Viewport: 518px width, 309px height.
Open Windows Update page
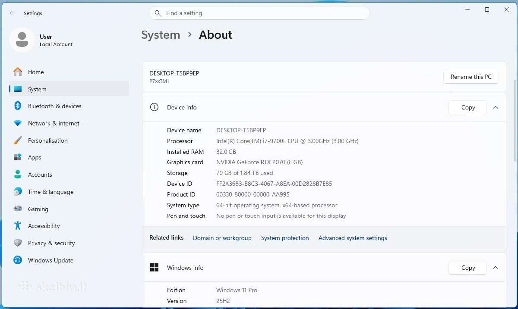tap(69, 260)
